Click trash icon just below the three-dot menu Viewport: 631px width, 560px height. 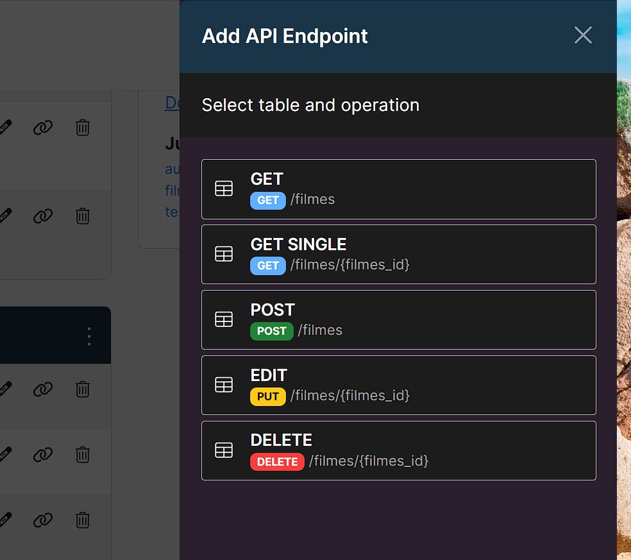83,389
